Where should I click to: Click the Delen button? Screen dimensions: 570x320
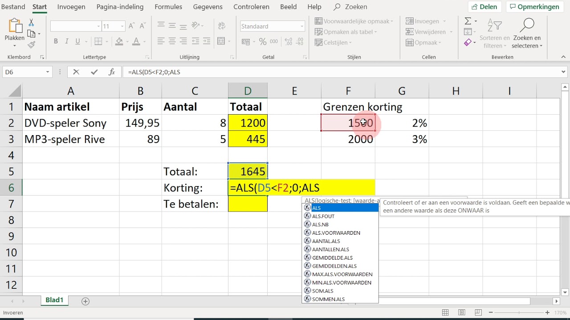pos(485,7)
